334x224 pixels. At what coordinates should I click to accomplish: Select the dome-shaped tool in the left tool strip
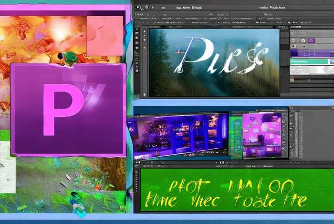[137, 33]
